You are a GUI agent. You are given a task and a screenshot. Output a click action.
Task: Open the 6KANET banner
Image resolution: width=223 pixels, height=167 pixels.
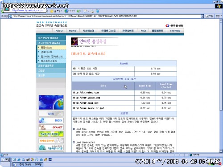pyautogui.click(x=51, y=127)
